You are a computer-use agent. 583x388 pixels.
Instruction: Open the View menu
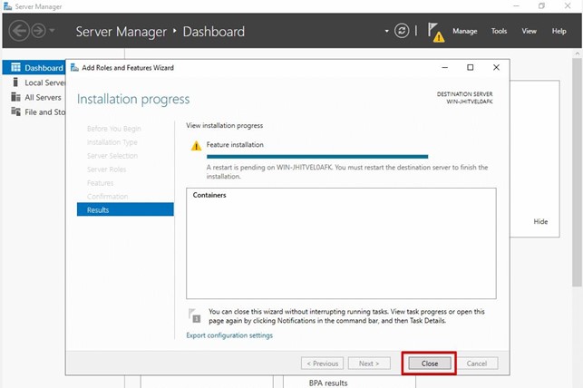(x=529, y=32)
